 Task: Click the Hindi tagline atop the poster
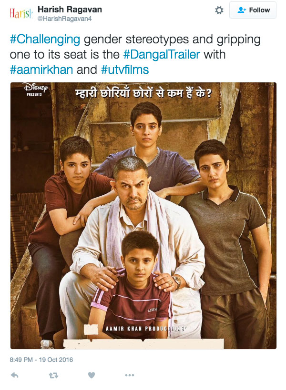coord(143,93)
